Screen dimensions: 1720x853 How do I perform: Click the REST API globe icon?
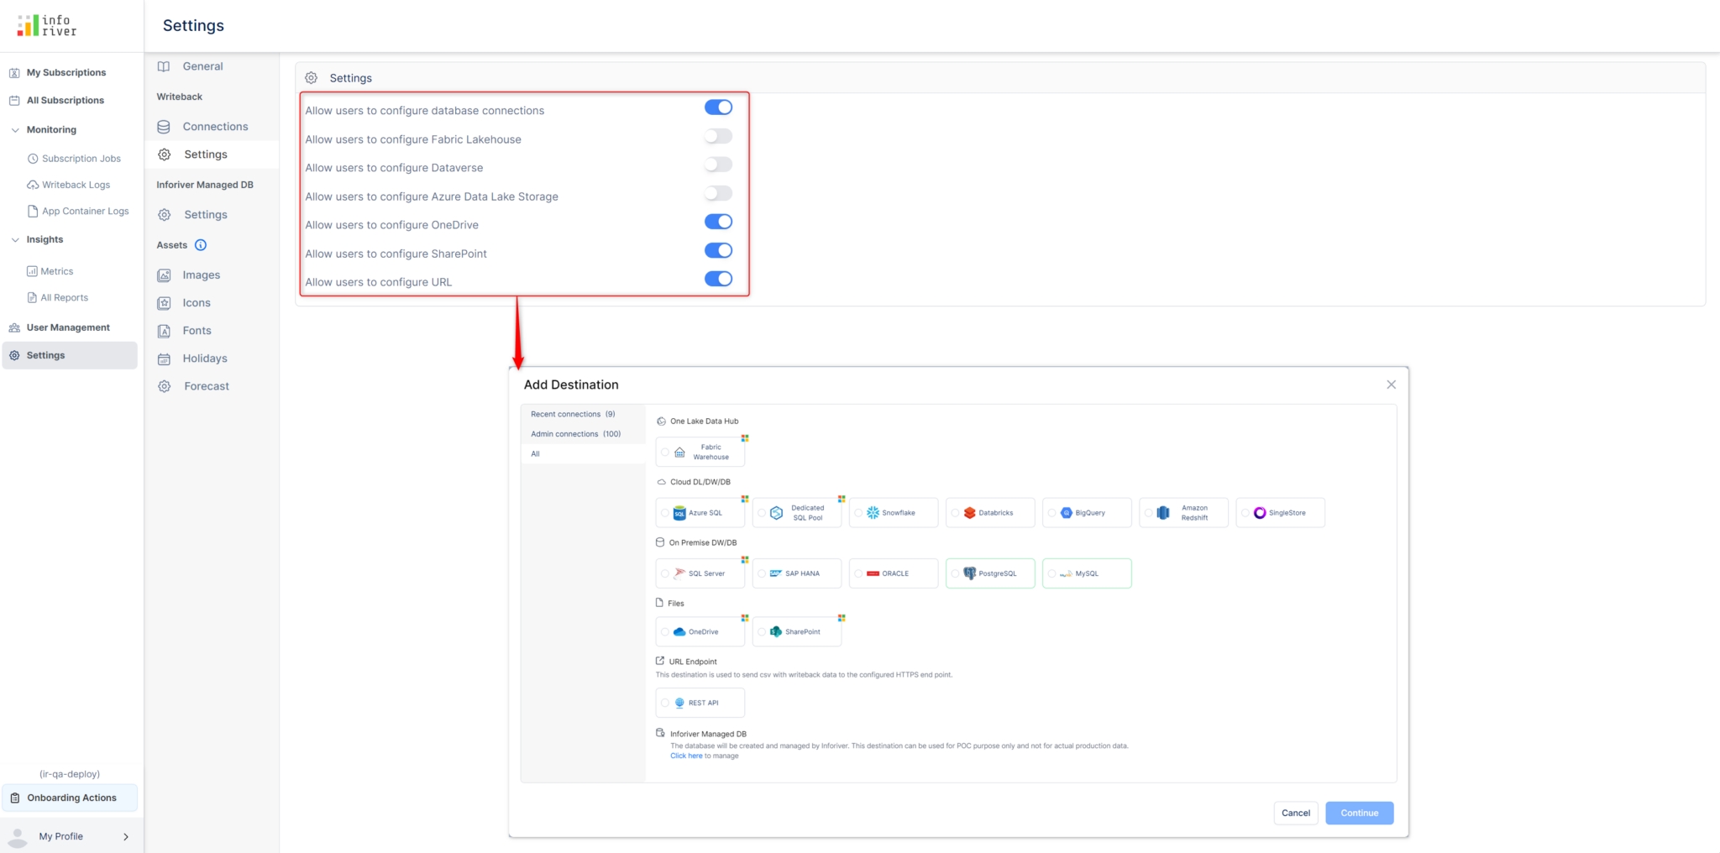(679, 703)
